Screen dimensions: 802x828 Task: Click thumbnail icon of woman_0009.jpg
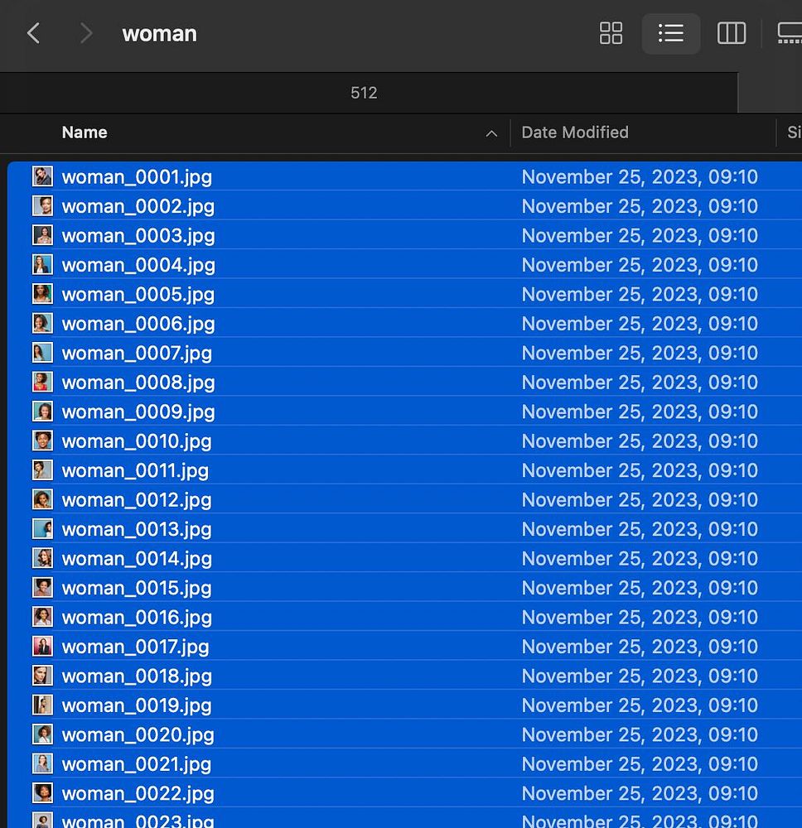tap(42, 412)
